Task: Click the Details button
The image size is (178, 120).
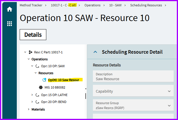Action: (33, 35)
